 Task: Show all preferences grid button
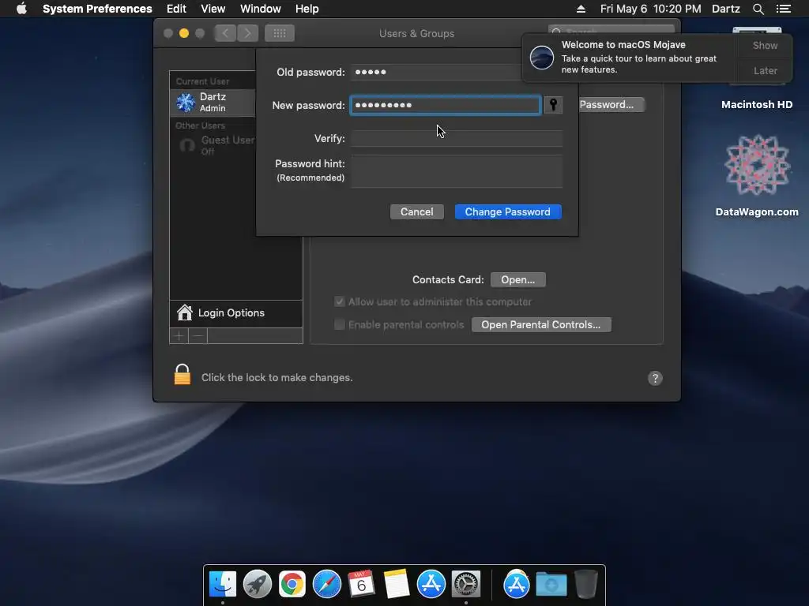280,33
